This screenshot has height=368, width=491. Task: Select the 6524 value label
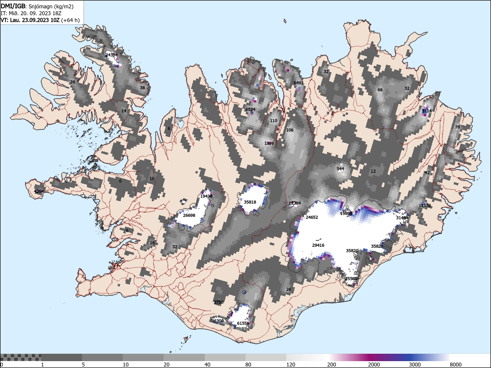click(250, 109)
